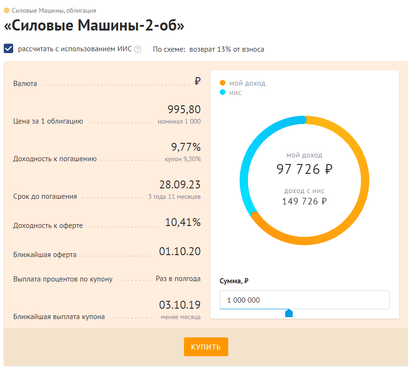Open the 'Силовые Машины, облигация' breadcrumb
The image size is (408, 367).
pos(54,11)
